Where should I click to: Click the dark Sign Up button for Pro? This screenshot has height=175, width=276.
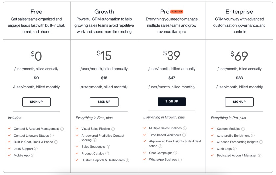[172, 102]
